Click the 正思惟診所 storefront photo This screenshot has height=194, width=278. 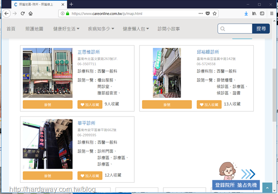48,73
